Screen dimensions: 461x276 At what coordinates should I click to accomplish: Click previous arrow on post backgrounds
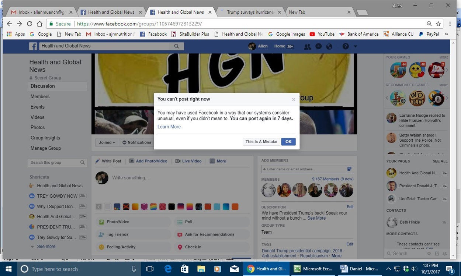tap(99, 207)
